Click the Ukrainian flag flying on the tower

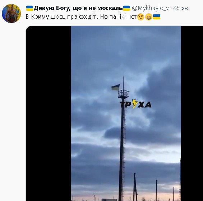click(x=115, y=88)
